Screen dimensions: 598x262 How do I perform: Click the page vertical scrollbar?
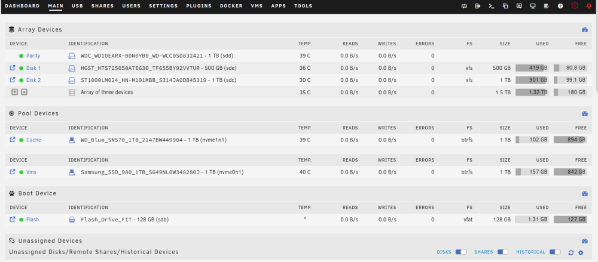(x=596, y=53)
